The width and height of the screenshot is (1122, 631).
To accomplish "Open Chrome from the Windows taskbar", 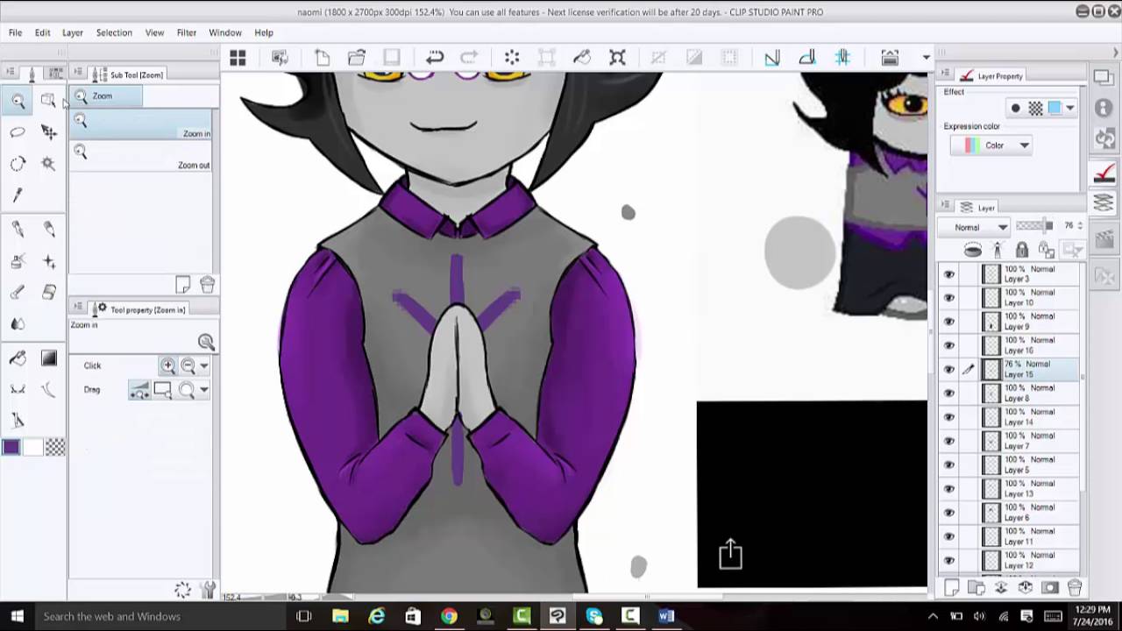I will pos(449,616).
